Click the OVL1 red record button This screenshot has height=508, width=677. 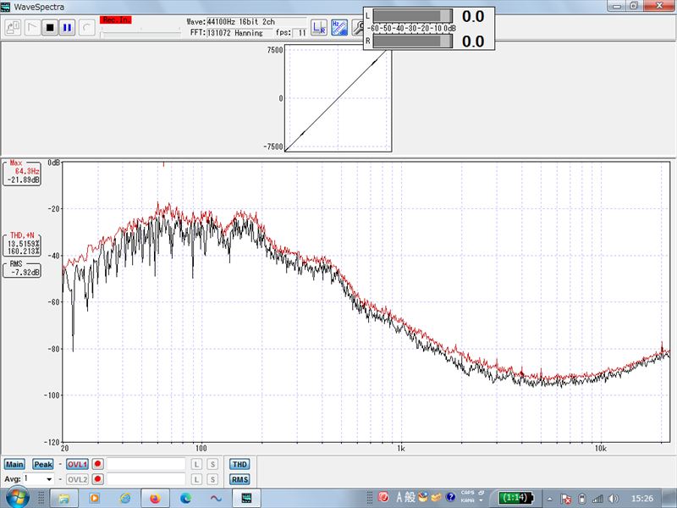click(x=98, y=464)
